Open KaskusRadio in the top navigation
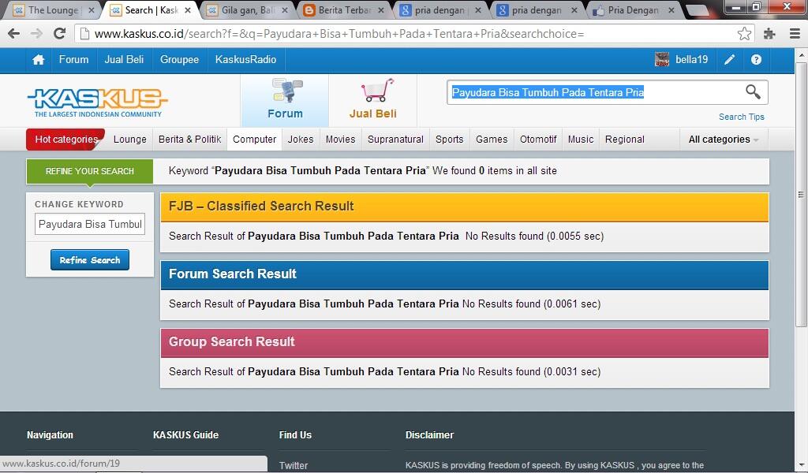808x473 pixels. (246, 60)
